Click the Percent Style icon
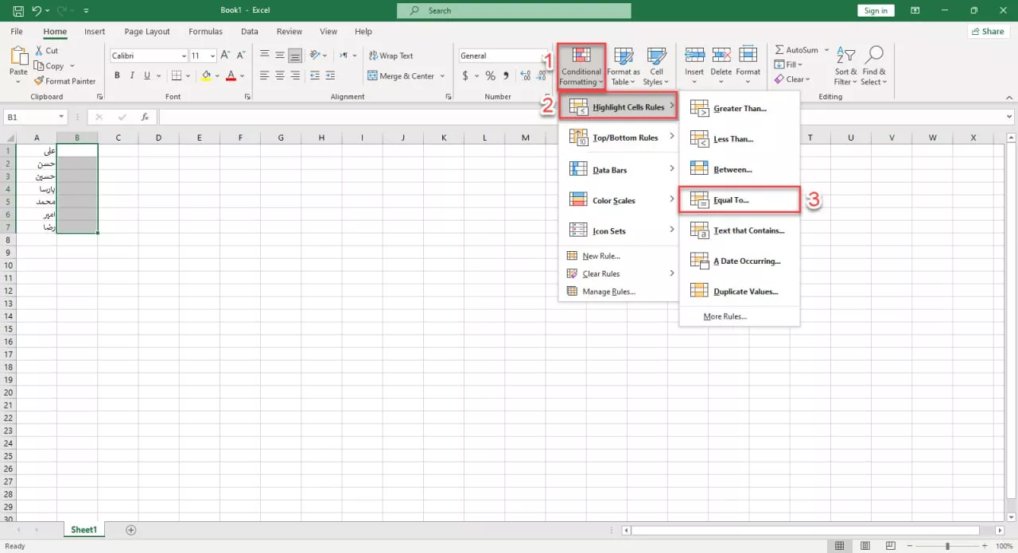Image resolution: width=1018 pixels, height=553 pixels. pyautogui.click(x=490, y=76)
